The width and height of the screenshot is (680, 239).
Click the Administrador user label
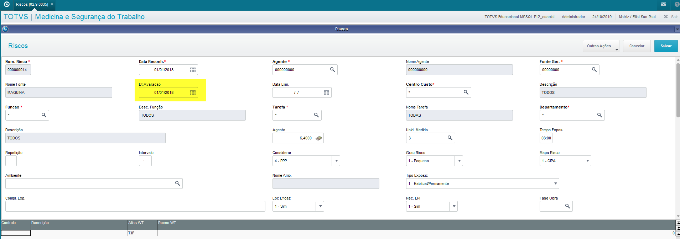coord(573,17)
